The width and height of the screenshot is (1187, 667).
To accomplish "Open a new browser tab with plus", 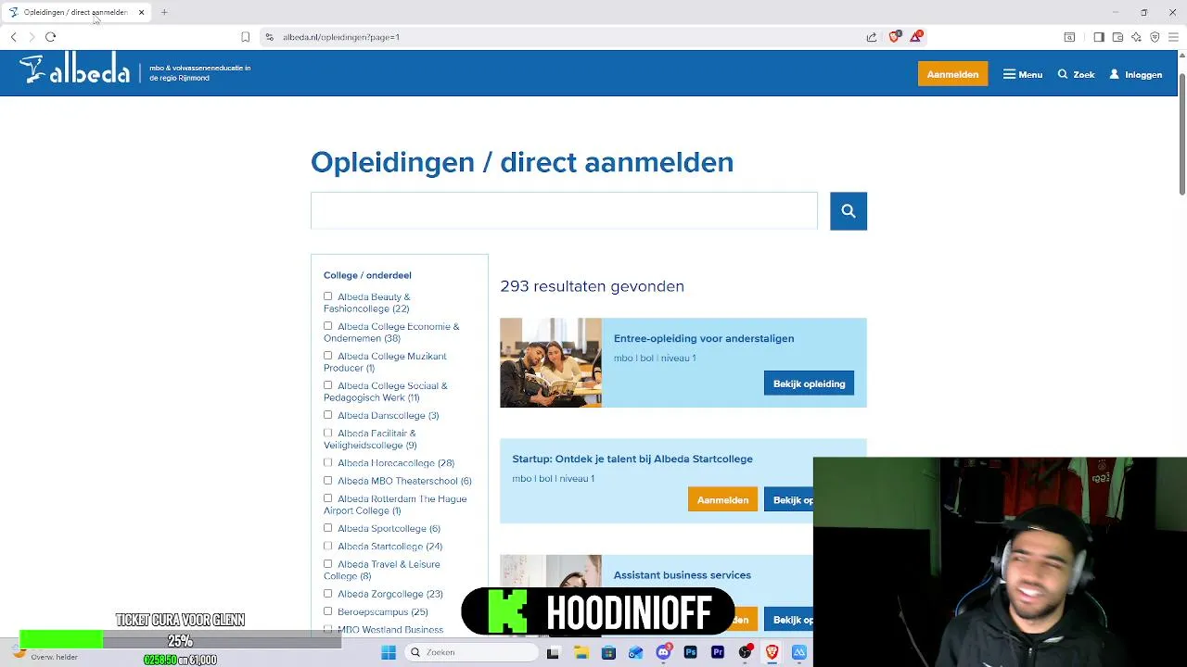I will 164,12.
